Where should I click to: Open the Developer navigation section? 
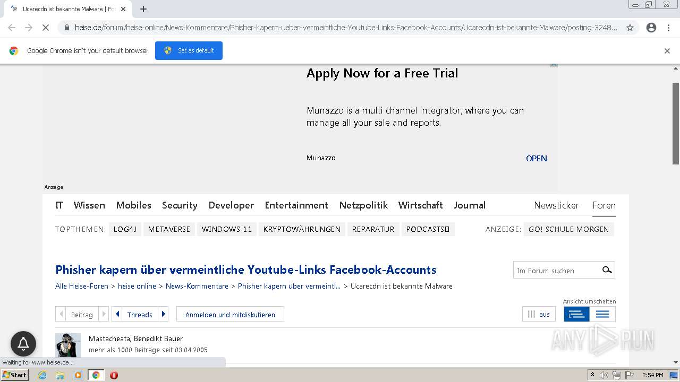(231, 205)
